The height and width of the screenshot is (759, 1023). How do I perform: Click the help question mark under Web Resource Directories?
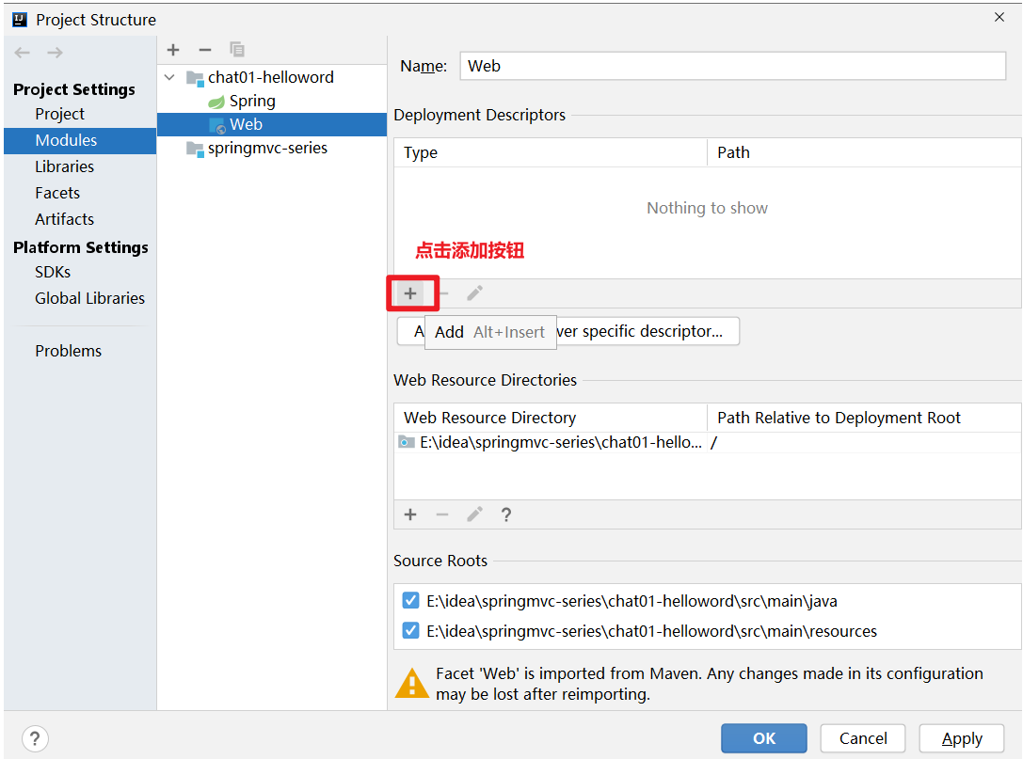[506, 514]
